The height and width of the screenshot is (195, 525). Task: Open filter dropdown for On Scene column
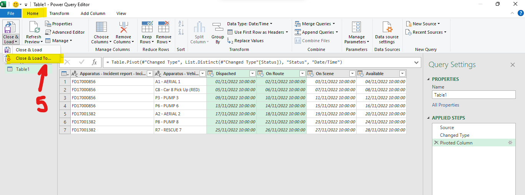352,74
